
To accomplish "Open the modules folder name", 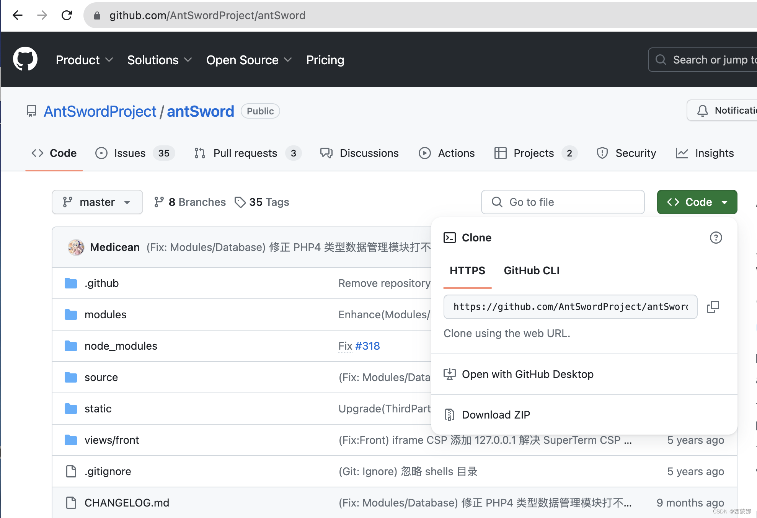I will tap(105, 314).
